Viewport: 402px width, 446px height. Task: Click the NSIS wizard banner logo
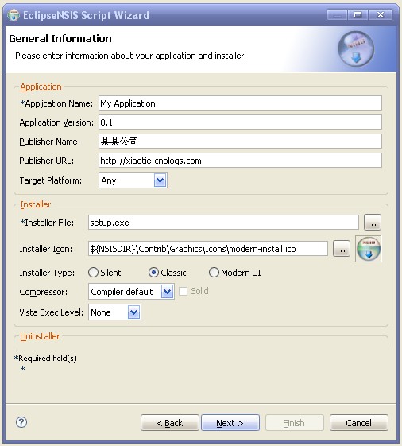coord(356,49)
